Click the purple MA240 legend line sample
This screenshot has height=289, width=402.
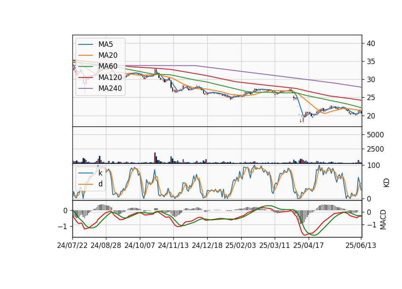pyautogui.click(x=85, y=88)
